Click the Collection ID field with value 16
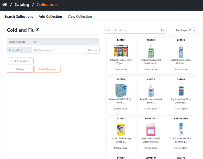 [65, 42]
